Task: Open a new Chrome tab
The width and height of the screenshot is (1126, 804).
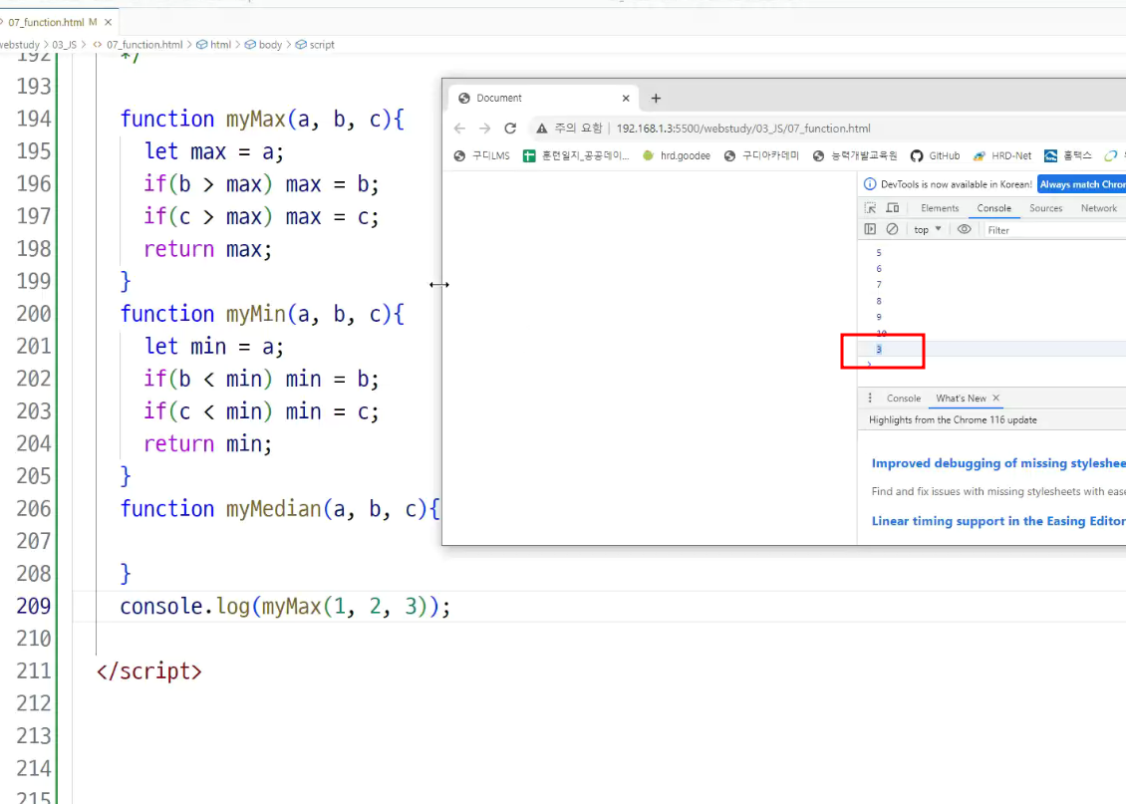Action: pos(656,99)
